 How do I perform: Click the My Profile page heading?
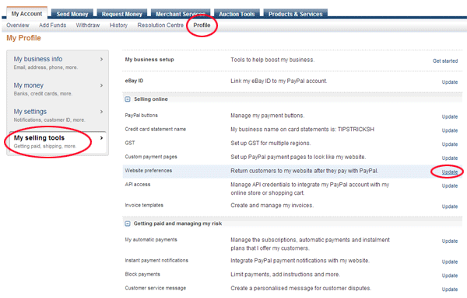coord(23,38)
